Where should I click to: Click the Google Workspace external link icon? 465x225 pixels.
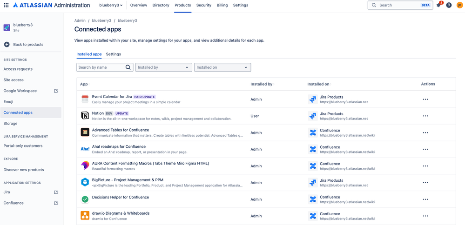56,91
